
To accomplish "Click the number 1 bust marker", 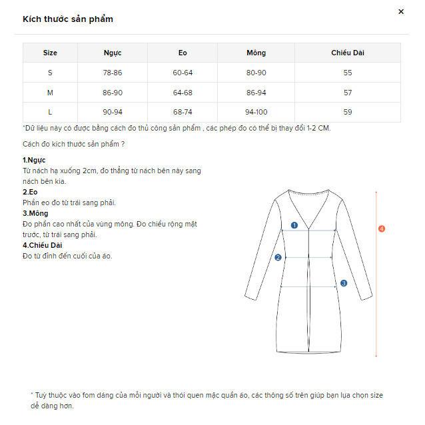I will tap(294, 225).
